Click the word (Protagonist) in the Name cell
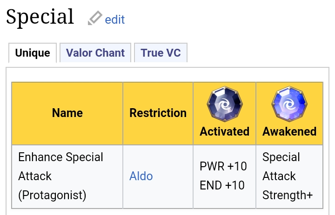The width and height of the screenshot is (335, 215). coord(52,195)
